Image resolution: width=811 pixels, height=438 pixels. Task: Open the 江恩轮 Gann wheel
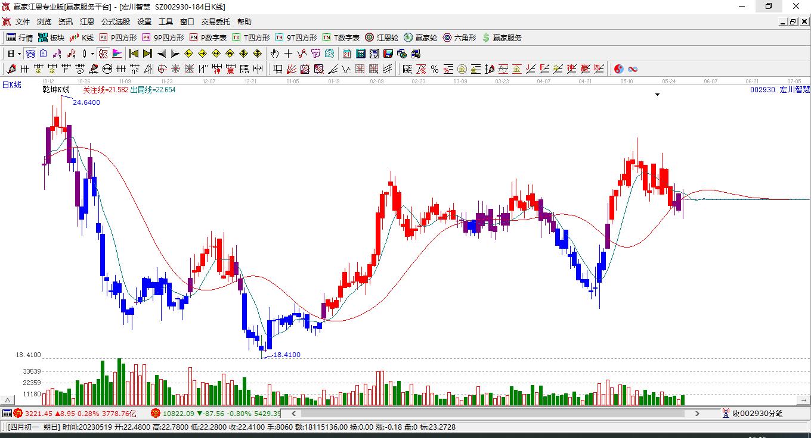point(382,37)
